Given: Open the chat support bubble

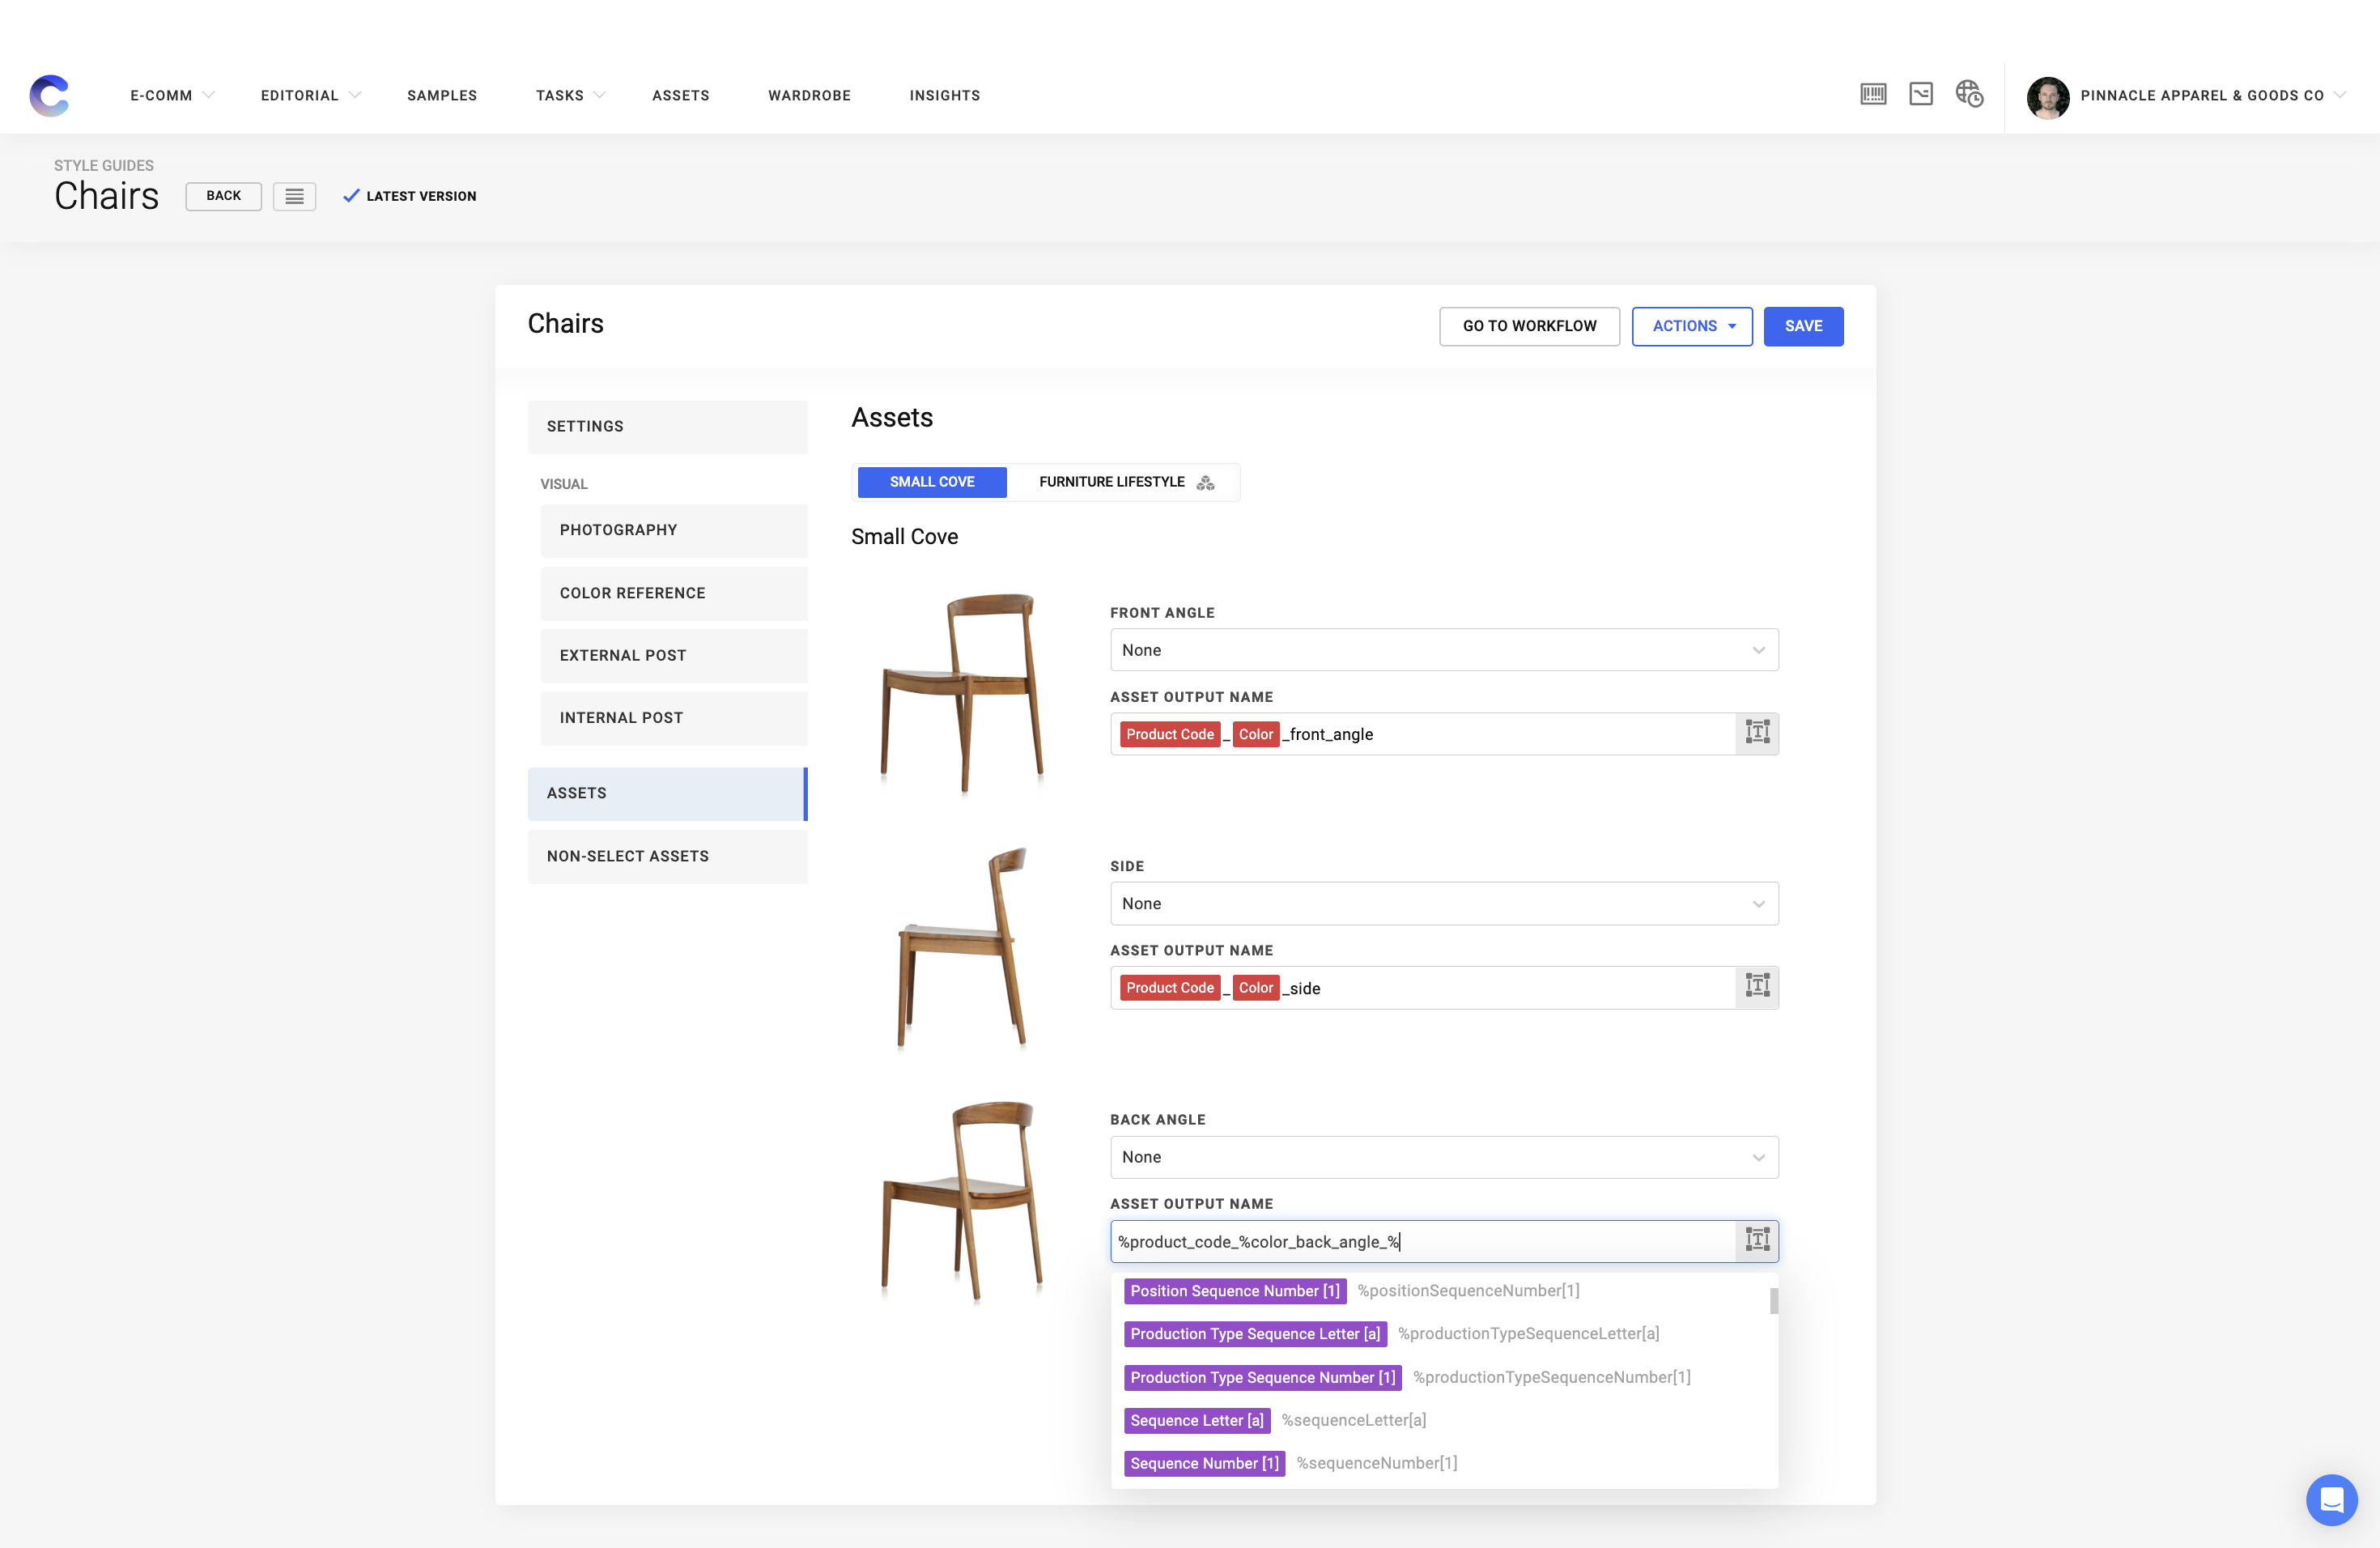Looking at the screenshot, I should (x=2330, y=1499).
